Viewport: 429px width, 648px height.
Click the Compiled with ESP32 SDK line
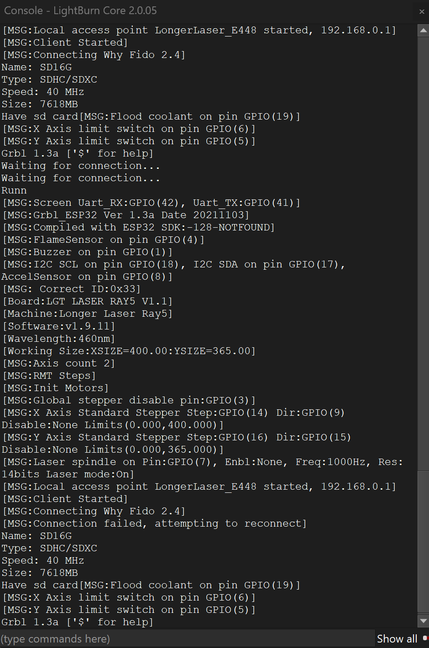[x=138, y=227]
